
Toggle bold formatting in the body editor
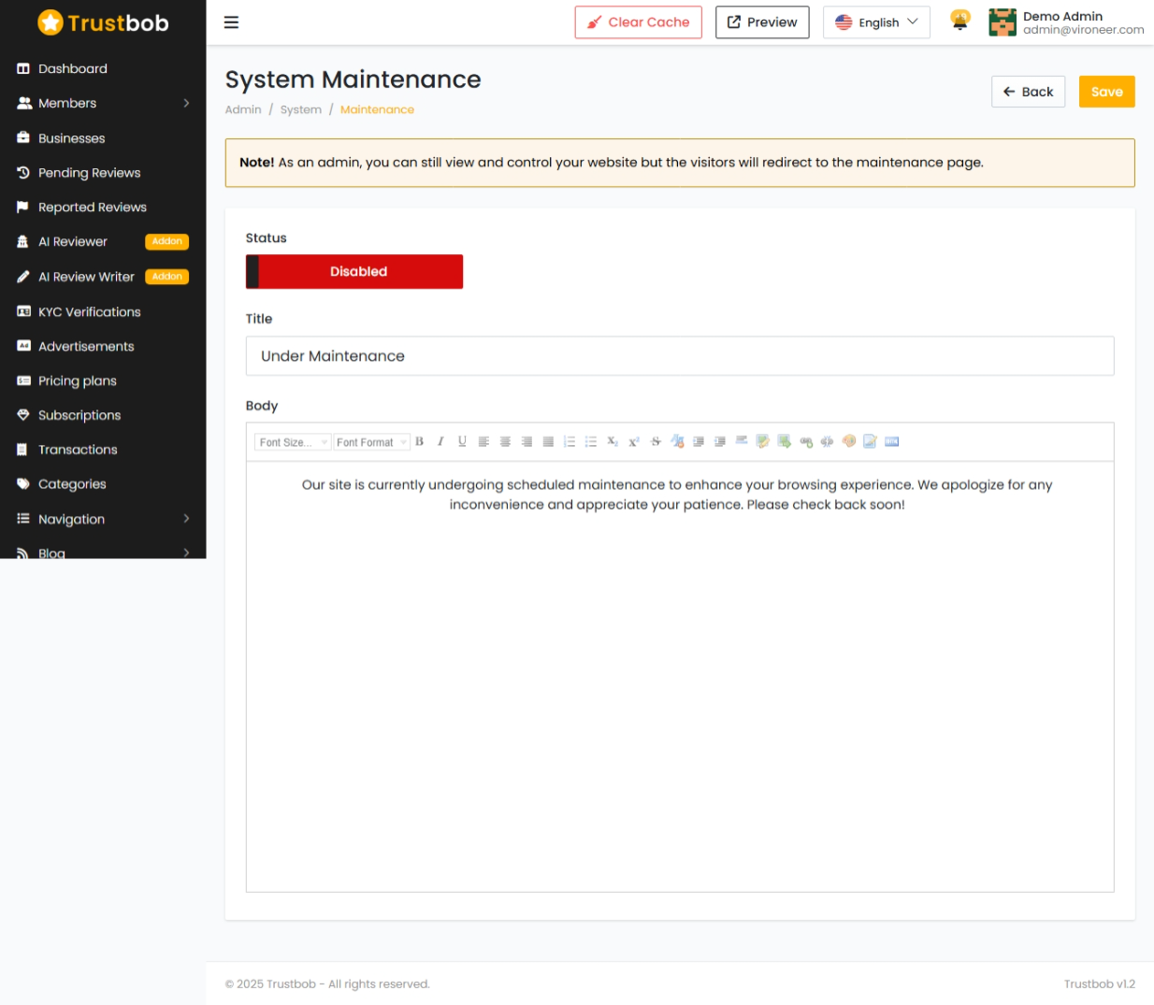(419, 441)
